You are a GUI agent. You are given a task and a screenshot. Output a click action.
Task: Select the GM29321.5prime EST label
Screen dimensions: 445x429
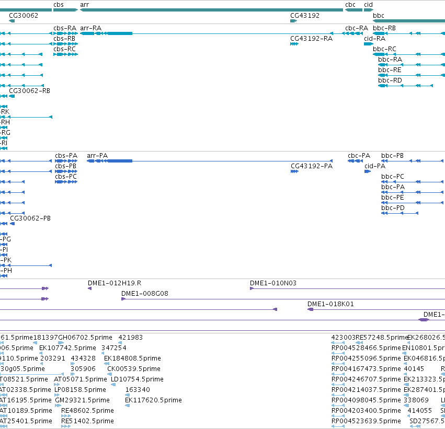coord(82,401)
